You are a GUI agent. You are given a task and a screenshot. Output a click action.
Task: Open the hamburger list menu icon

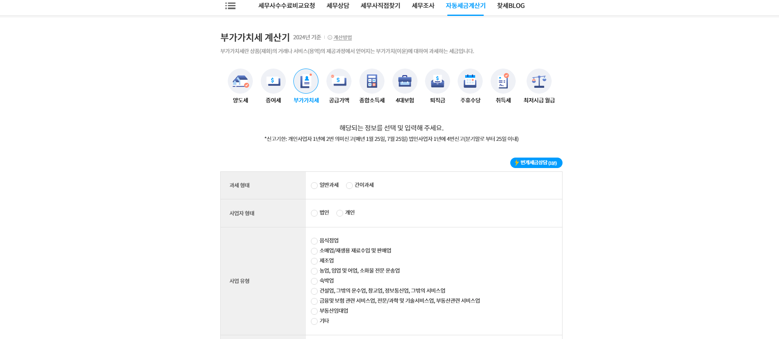(x=230, y=6)
